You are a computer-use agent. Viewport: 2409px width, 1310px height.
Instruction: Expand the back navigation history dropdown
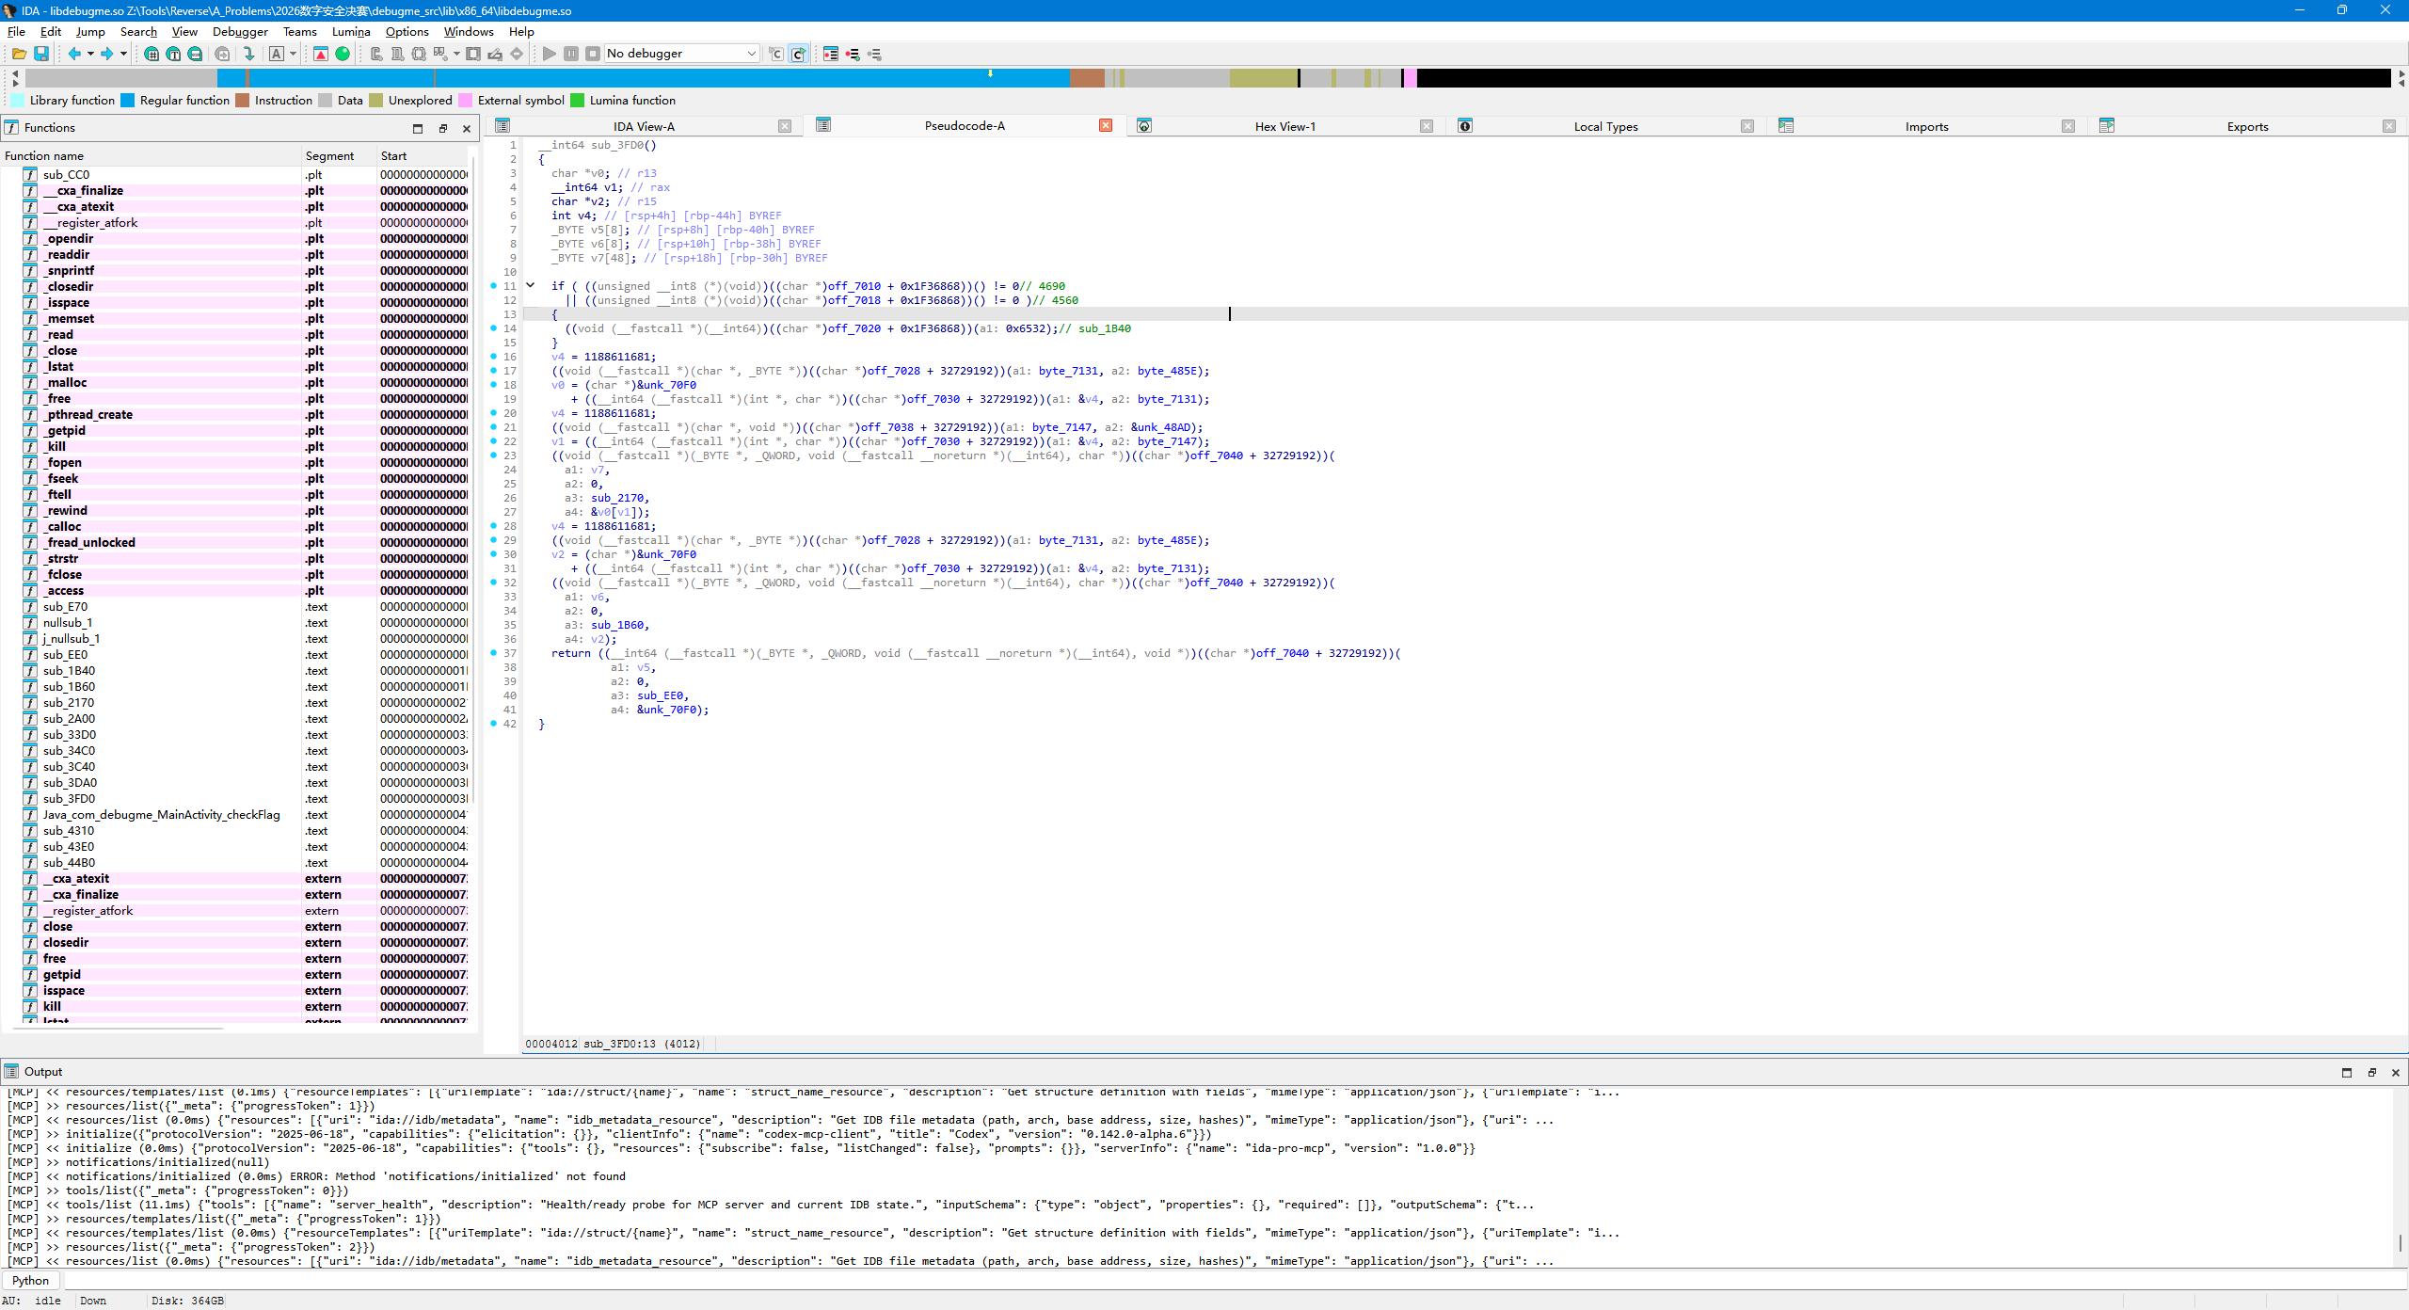[x=90, y=54]
